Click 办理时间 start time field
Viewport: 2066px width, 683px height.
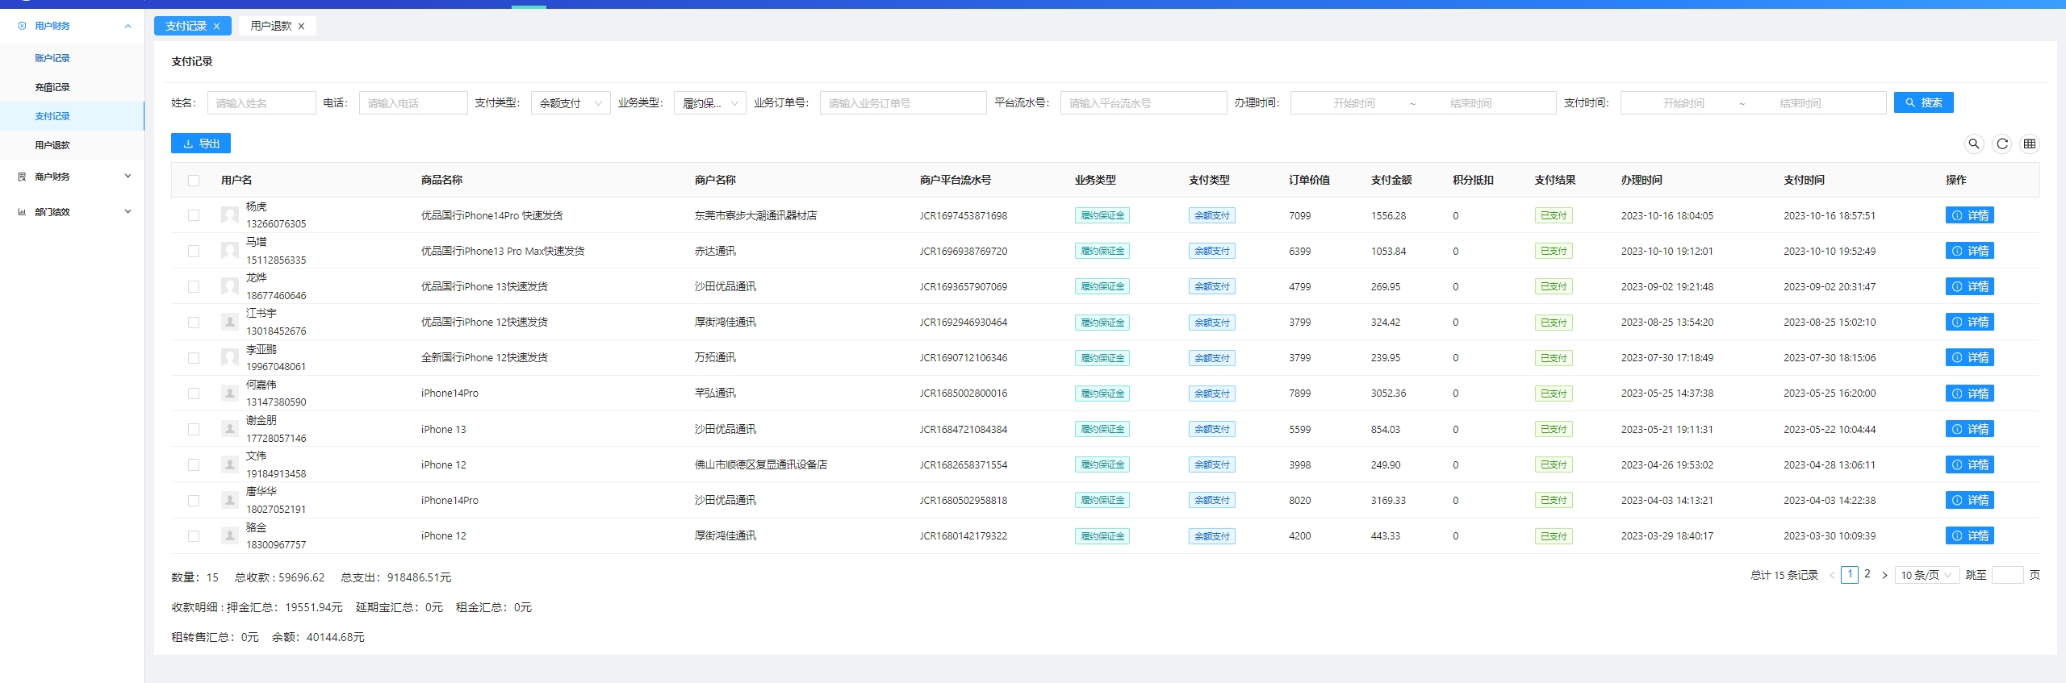(x=1353, y=103)
